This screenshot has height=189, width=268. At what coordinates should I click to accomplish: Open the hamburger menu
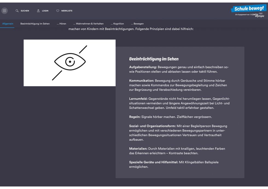[4, 11]
